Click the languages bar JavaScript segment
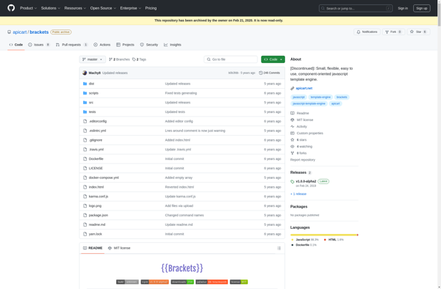441x289 pixels. click(x=323, y=235)
